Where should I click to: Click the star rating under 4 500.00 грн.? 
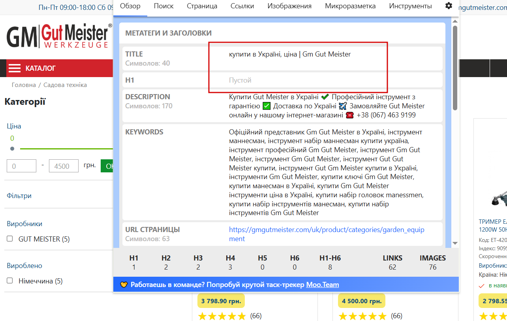(362, 316)
